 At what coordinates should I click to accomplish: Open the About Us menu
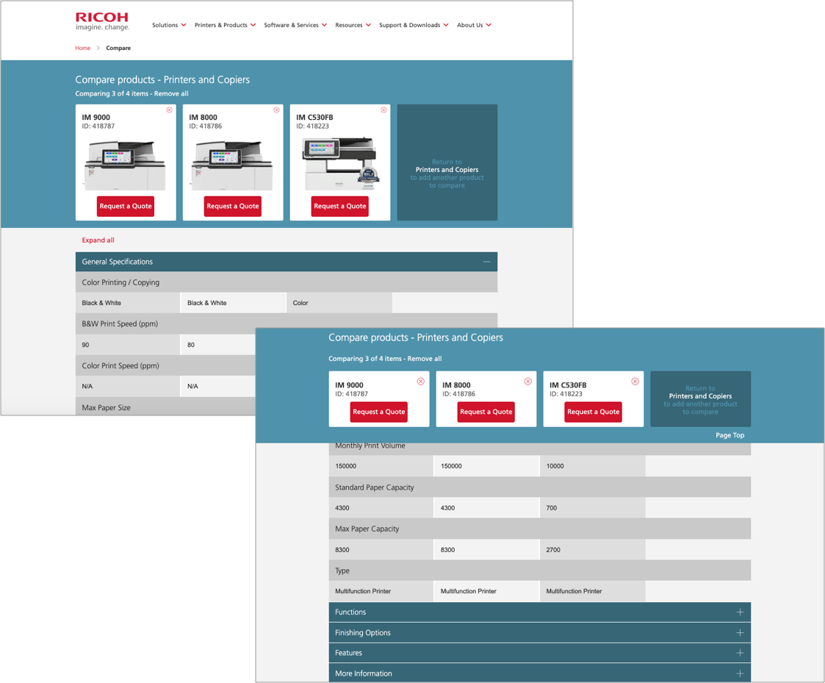pyautogui.click(x=474, y=25)
